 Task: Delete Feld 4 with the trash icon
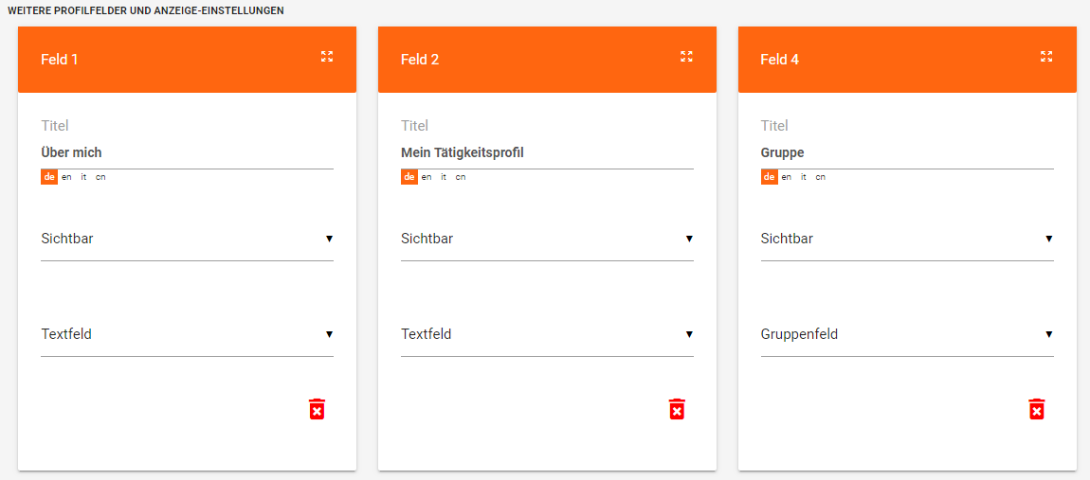tap(1037, 409)
